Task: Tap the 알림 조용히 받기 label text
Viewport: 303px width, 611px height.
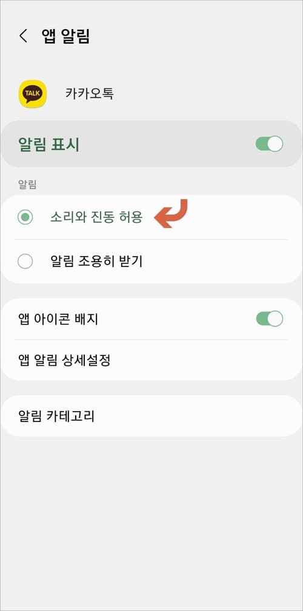Action: click(x=96, y=262)
